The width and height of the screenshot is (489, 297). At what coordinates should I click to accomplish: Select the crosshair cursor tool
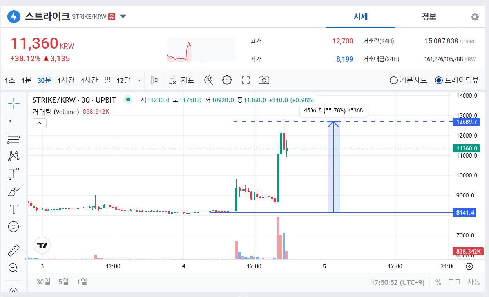[x=14, y=103]
